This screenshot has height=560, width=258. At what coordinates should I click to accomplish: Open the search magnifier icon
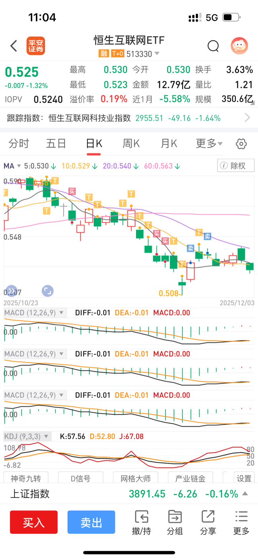coord(213,46)
